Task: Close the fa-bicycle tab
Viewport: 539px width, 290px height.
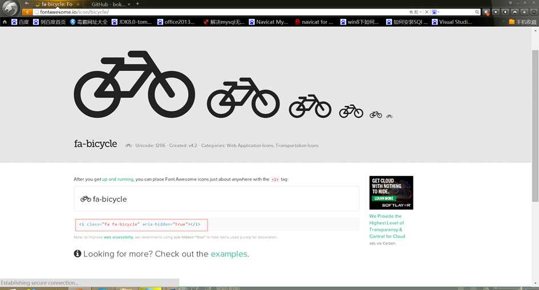Action: coord(78,4)
